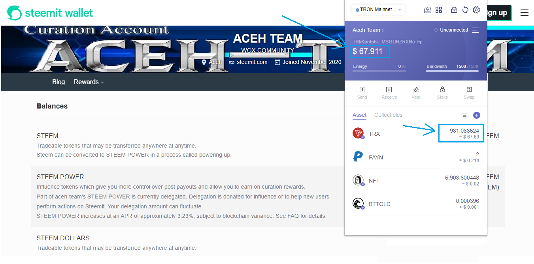Click the TRkKpnEi6i...MSGUHZRXNo address text

click(x=384, y=41)
